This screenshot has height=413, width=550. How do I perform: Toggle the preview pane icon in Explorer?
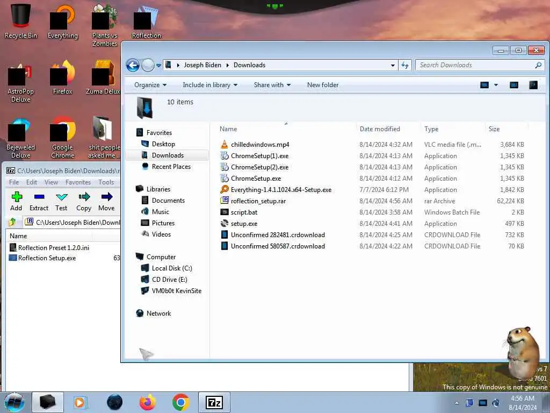(x=514, y=85)
